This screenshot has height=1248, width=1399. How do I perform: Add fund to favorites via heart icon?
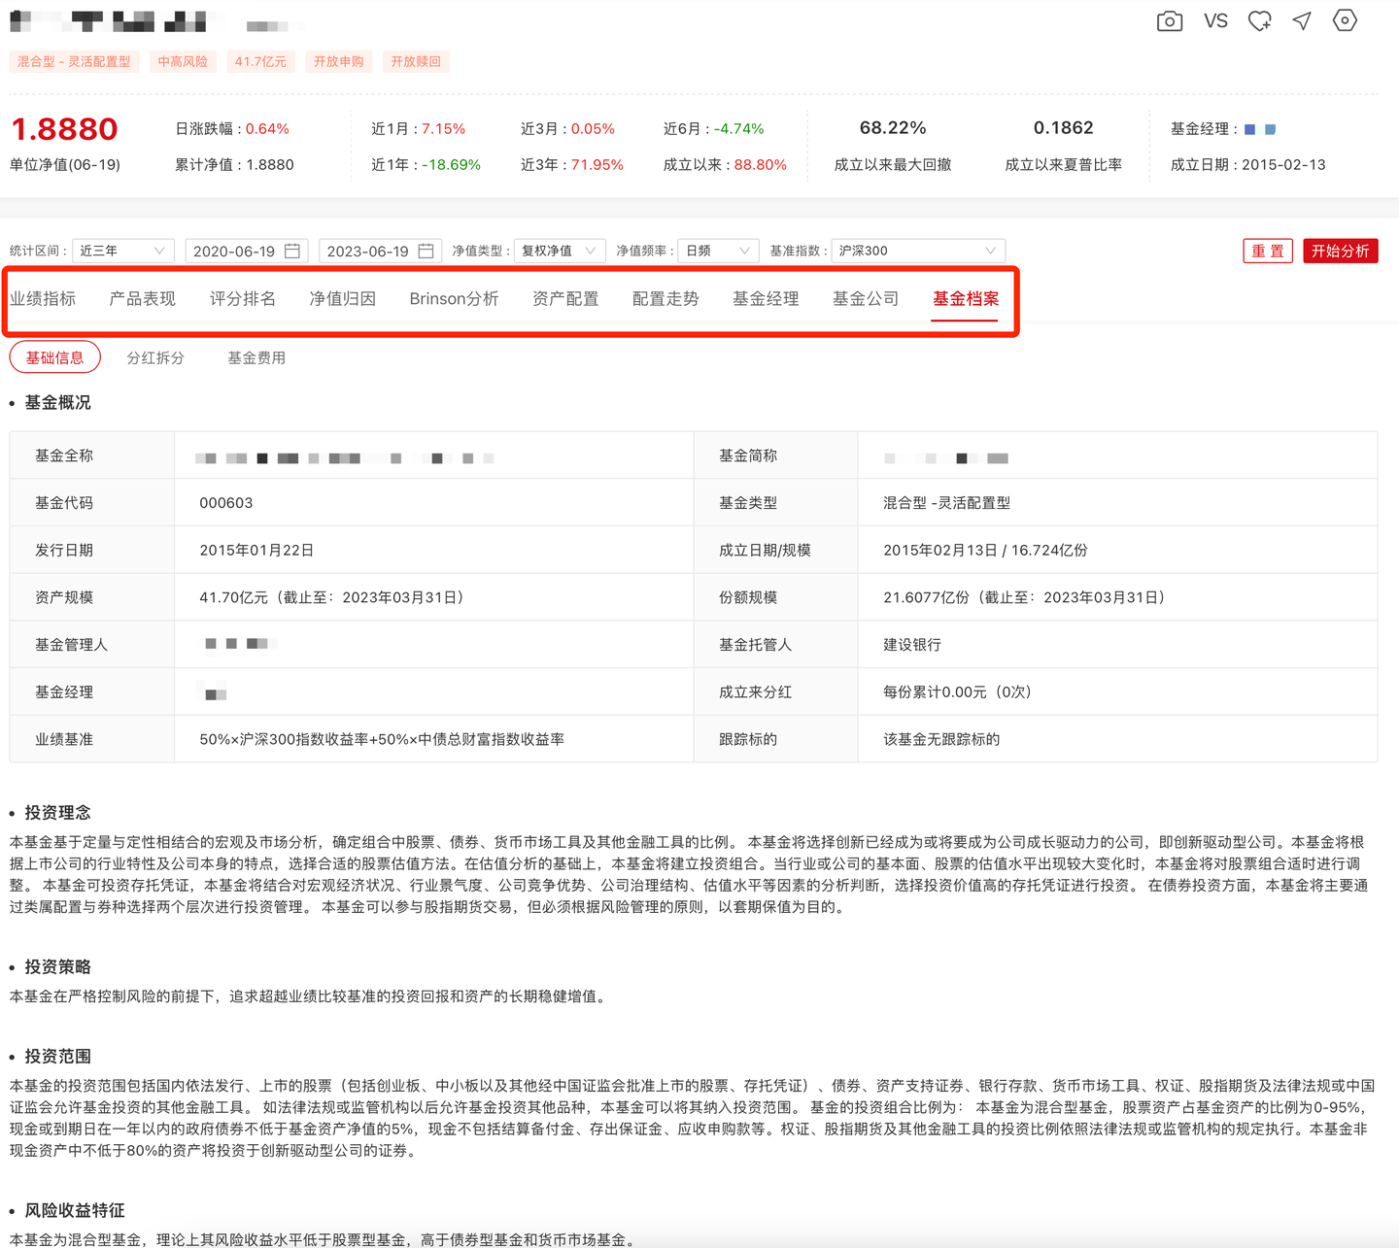(x=1259, y=20)
